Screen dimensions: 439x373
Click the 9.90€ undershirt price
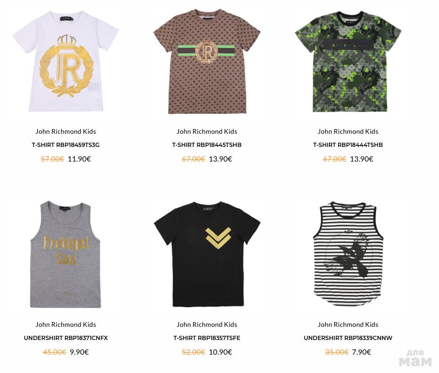79,352
